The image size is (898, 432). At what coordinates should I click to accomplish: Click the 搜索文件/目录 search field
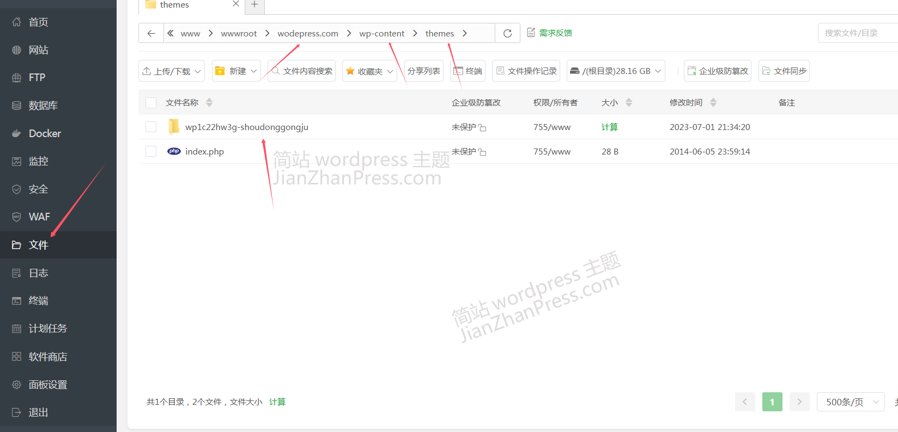(857, 33)
